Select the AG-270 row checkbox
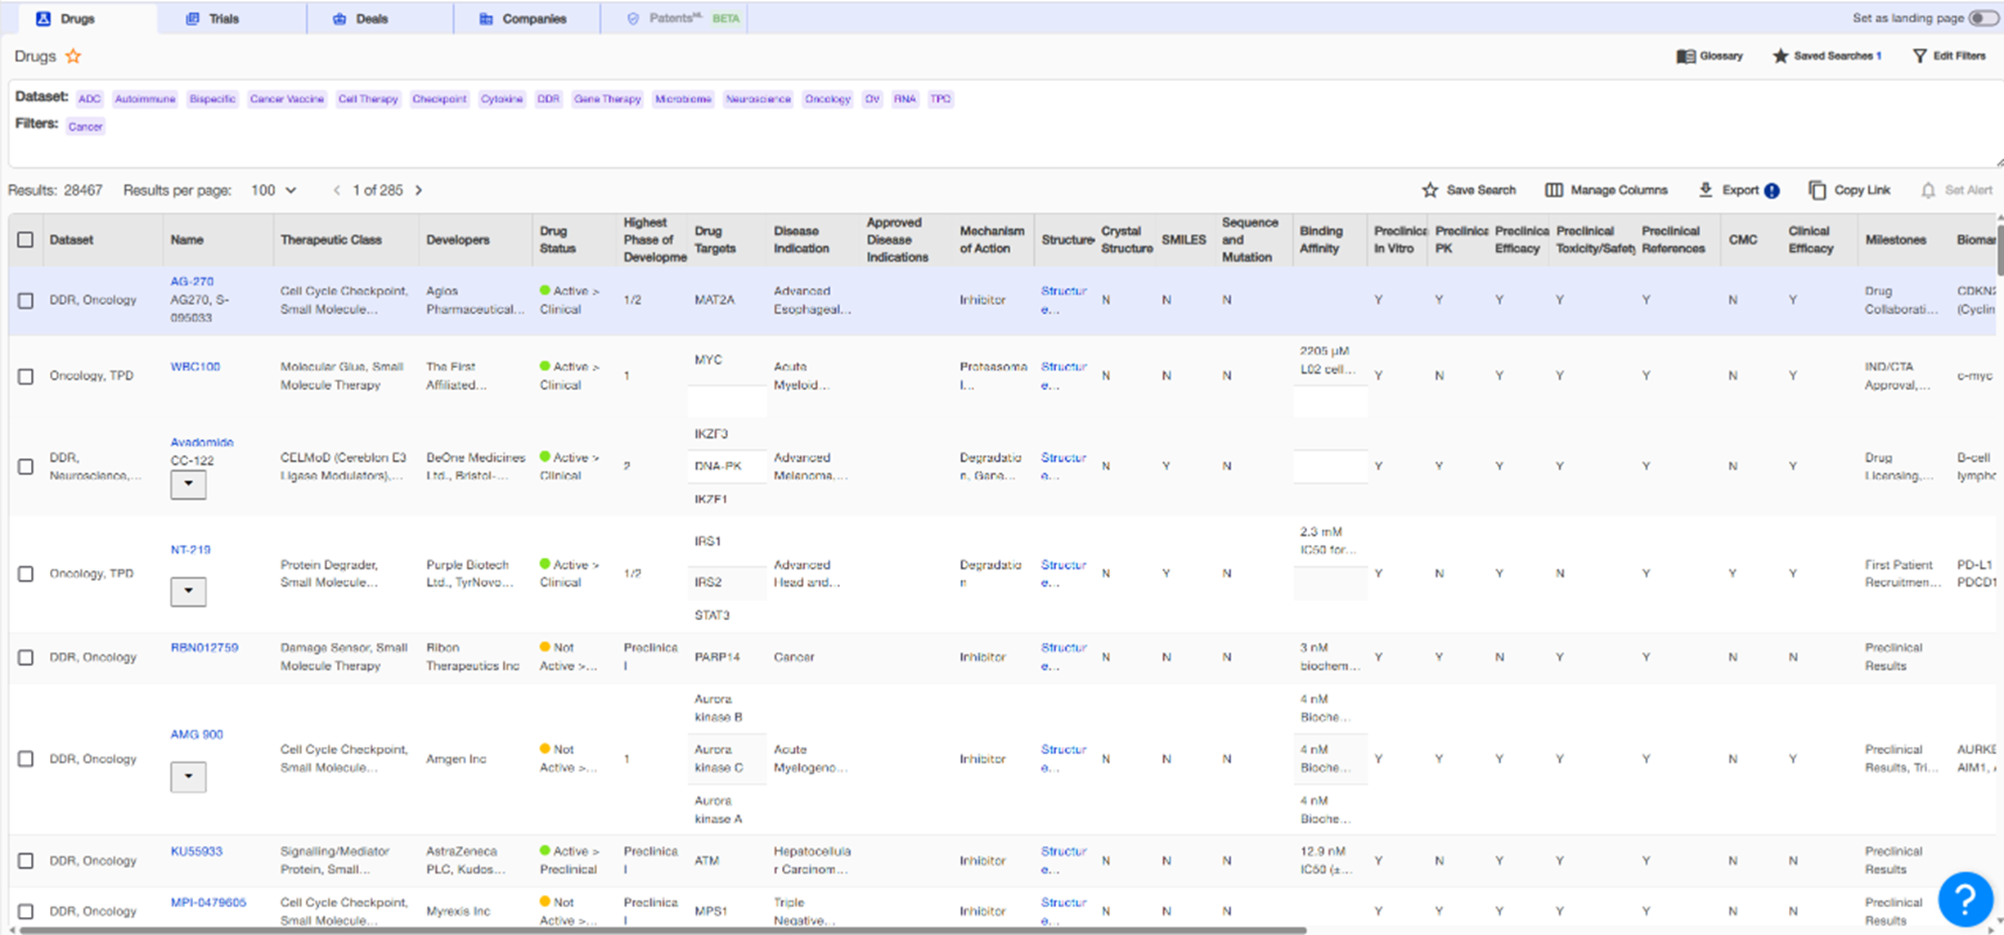This screenshot has height=935, width=2004. pyautogui.click(x=25, y=300)
